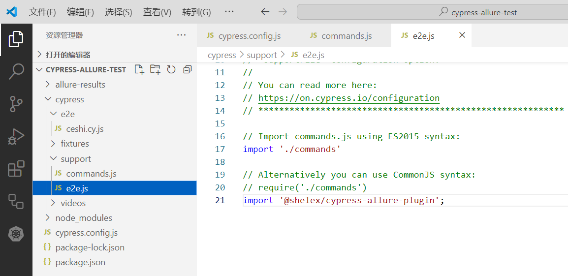Collapse the support folder
This screenshot has height=276, width=568.
coord(75,159)
